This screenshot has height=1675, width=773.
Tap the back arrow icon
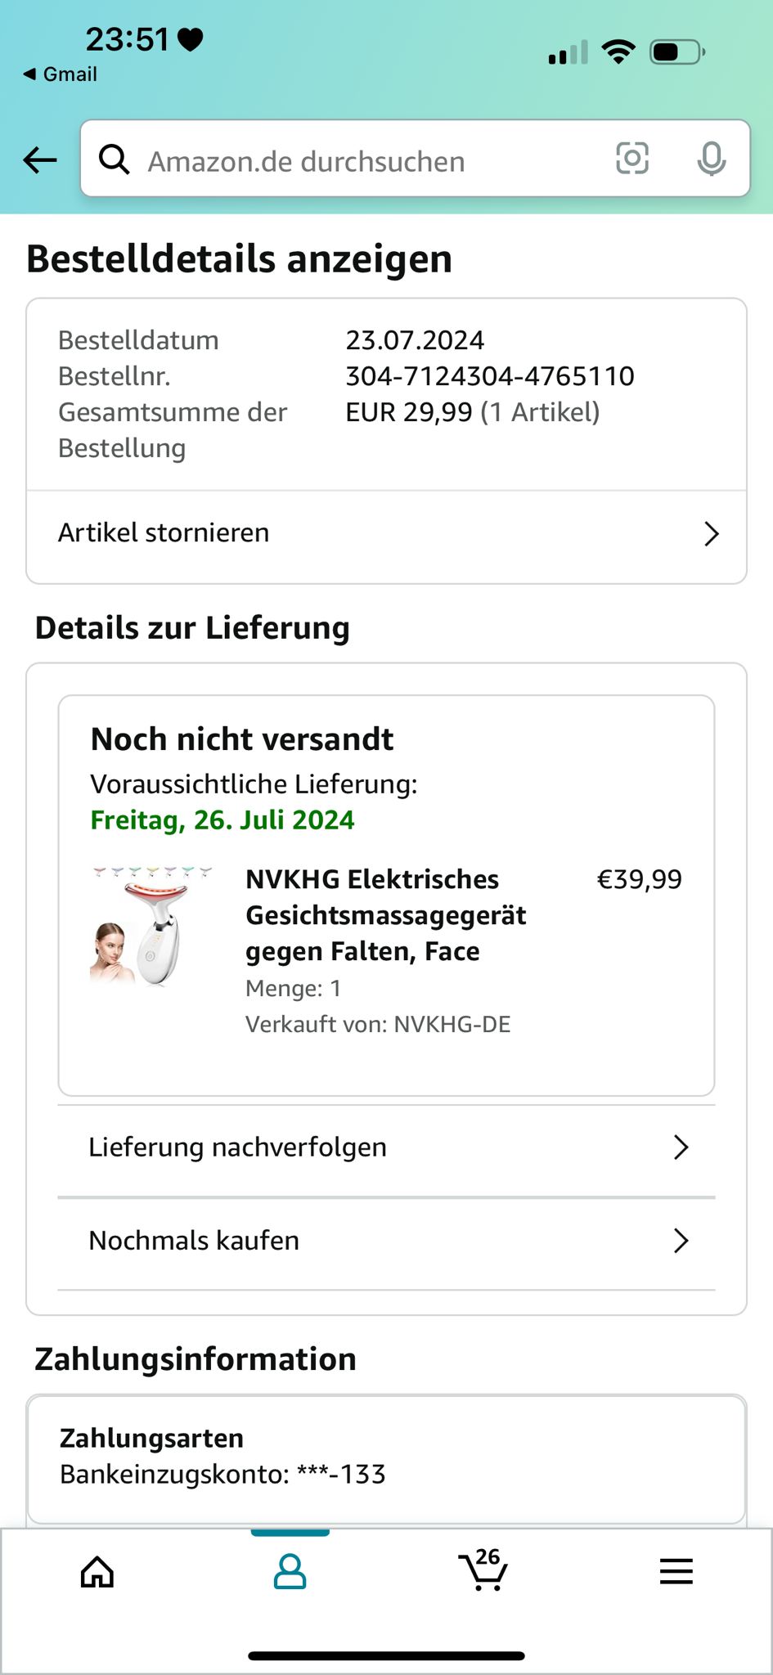point(39,160)
